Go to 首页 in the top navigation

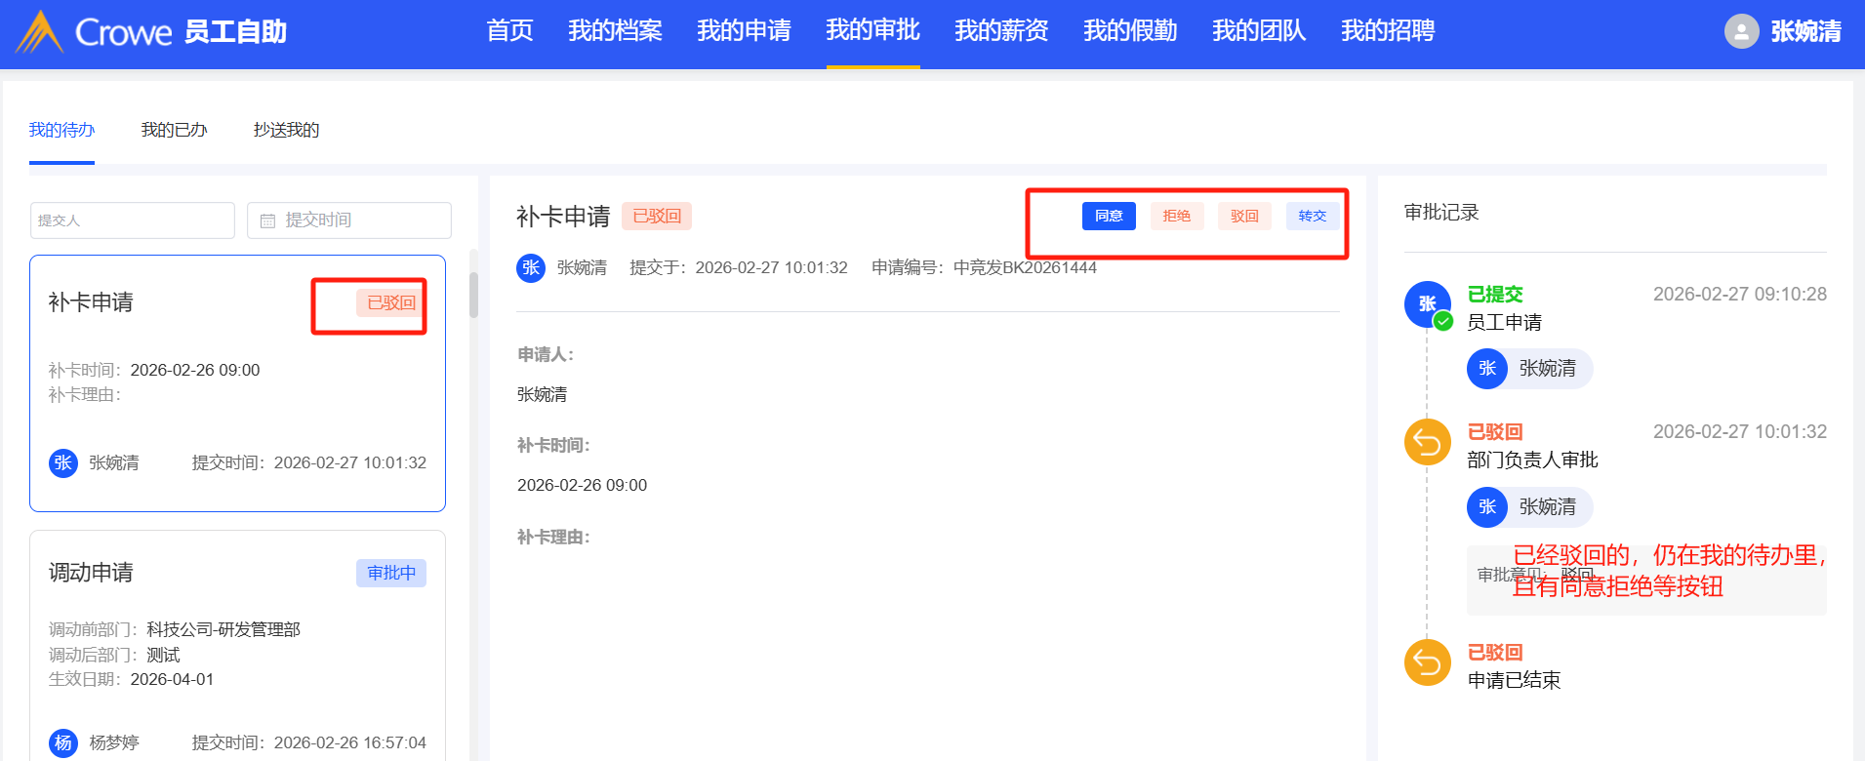(x=509, y=31)
